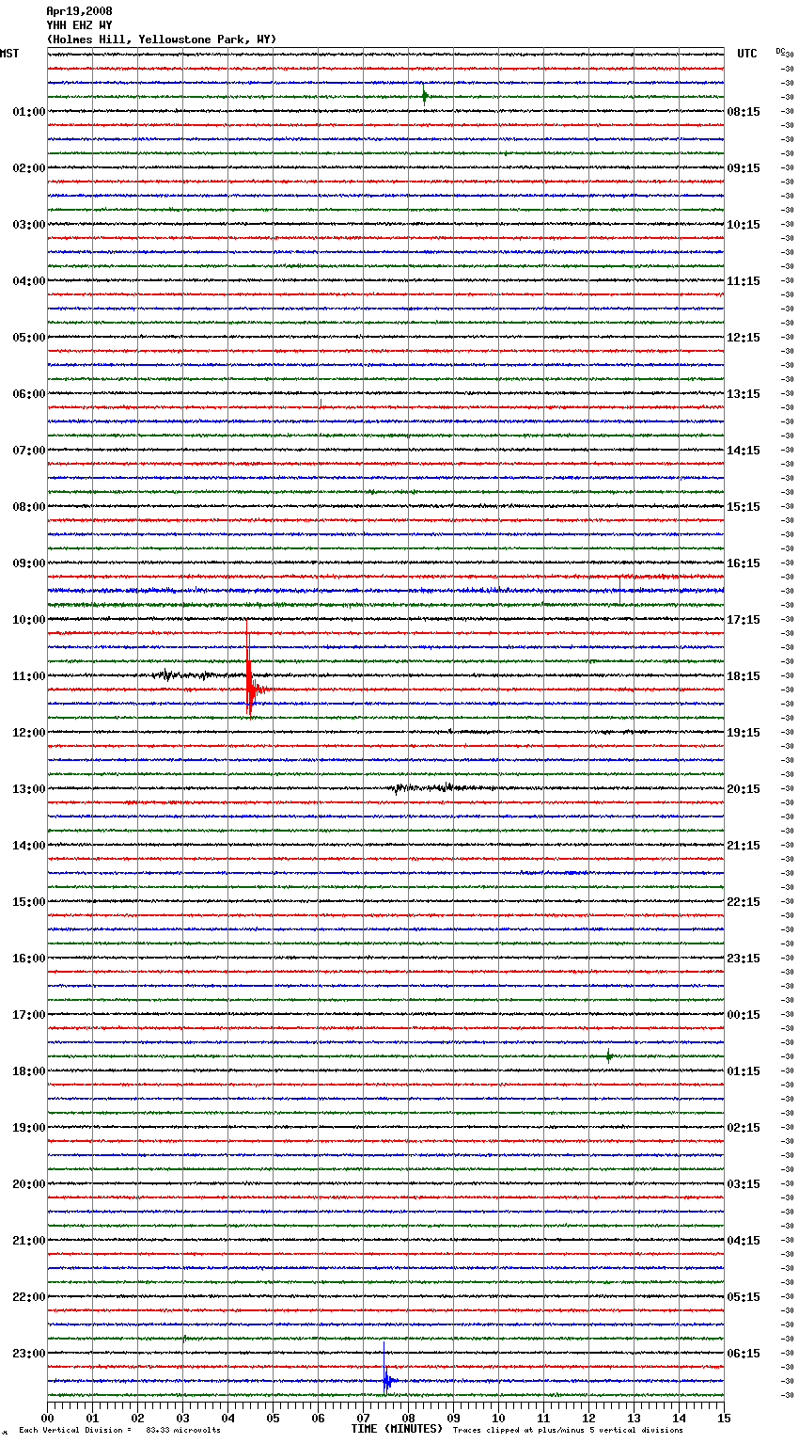
Task: Click the green spike on the 17:45 trace
Action: [609, 1055]
